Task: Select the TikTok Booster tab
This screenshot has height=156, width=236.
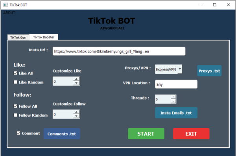Action: 44,37
